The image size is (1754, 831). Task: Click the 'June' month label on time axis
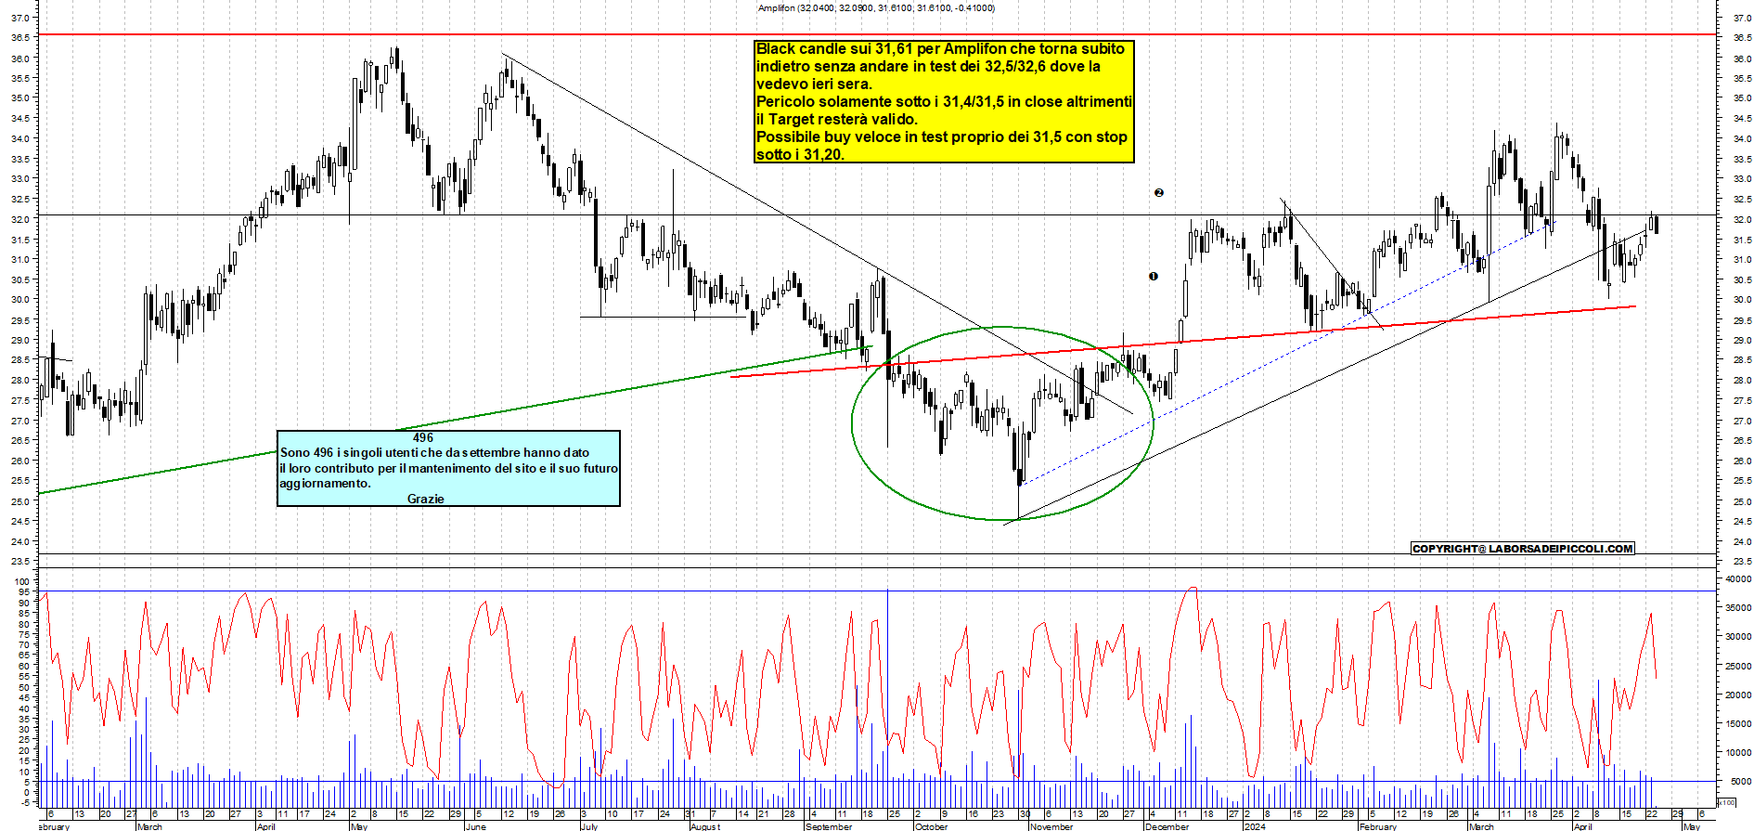pos(476,826)
